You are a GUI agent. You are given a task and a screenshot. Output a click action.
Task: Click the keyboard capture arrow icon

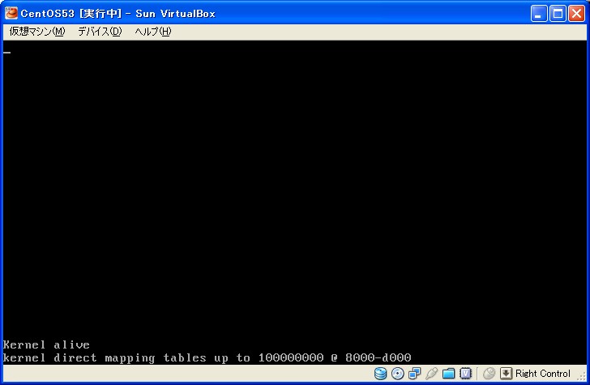(506, 374)
